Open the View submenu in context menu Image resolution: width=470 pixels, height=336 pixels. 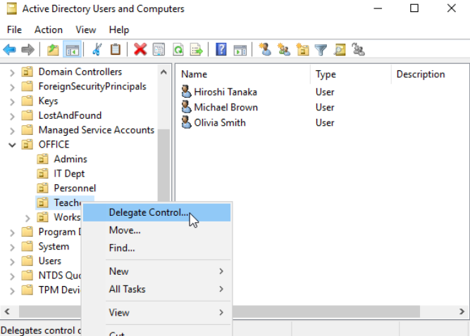pyautogui.click(x=156, y=312)
